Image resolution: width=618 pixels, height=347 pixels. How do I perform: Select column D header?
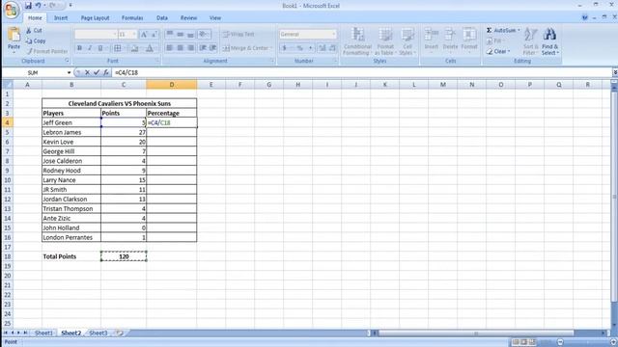[x=172, y=85]
